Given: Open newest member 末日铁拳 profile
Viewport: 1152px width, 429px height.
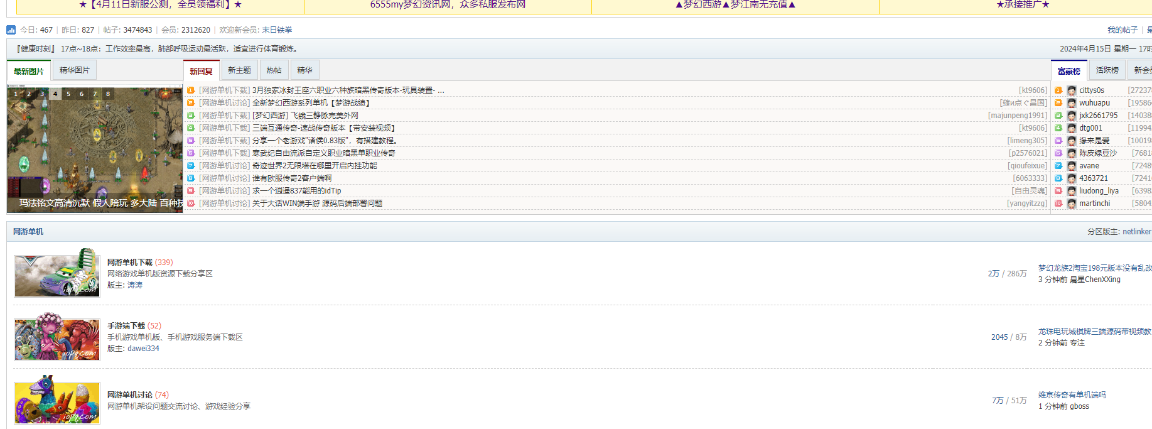Looking at the screenshot, I should click(277, 30).
